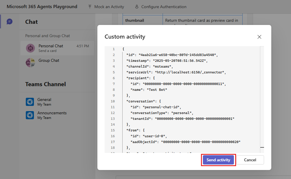Select the Personal Chat bot avatar
The image size is (291, 179).
[30, 48]
